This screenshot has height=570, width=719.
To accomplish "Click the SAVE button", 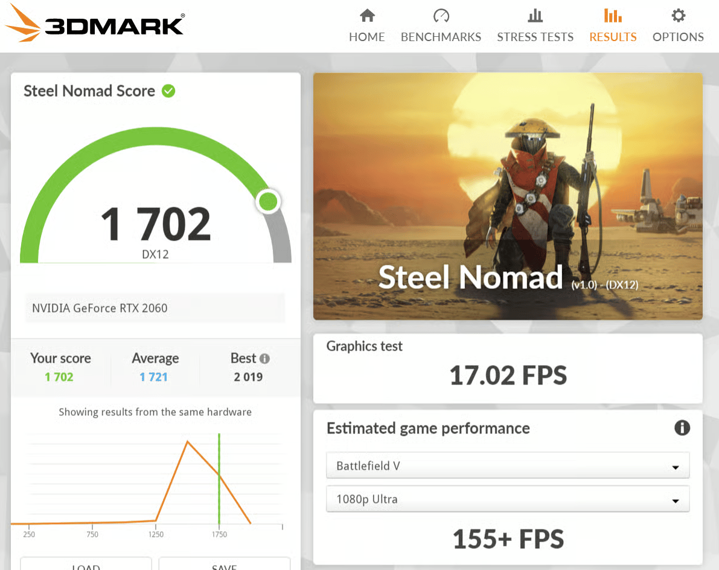I will (x=224, y=564).
